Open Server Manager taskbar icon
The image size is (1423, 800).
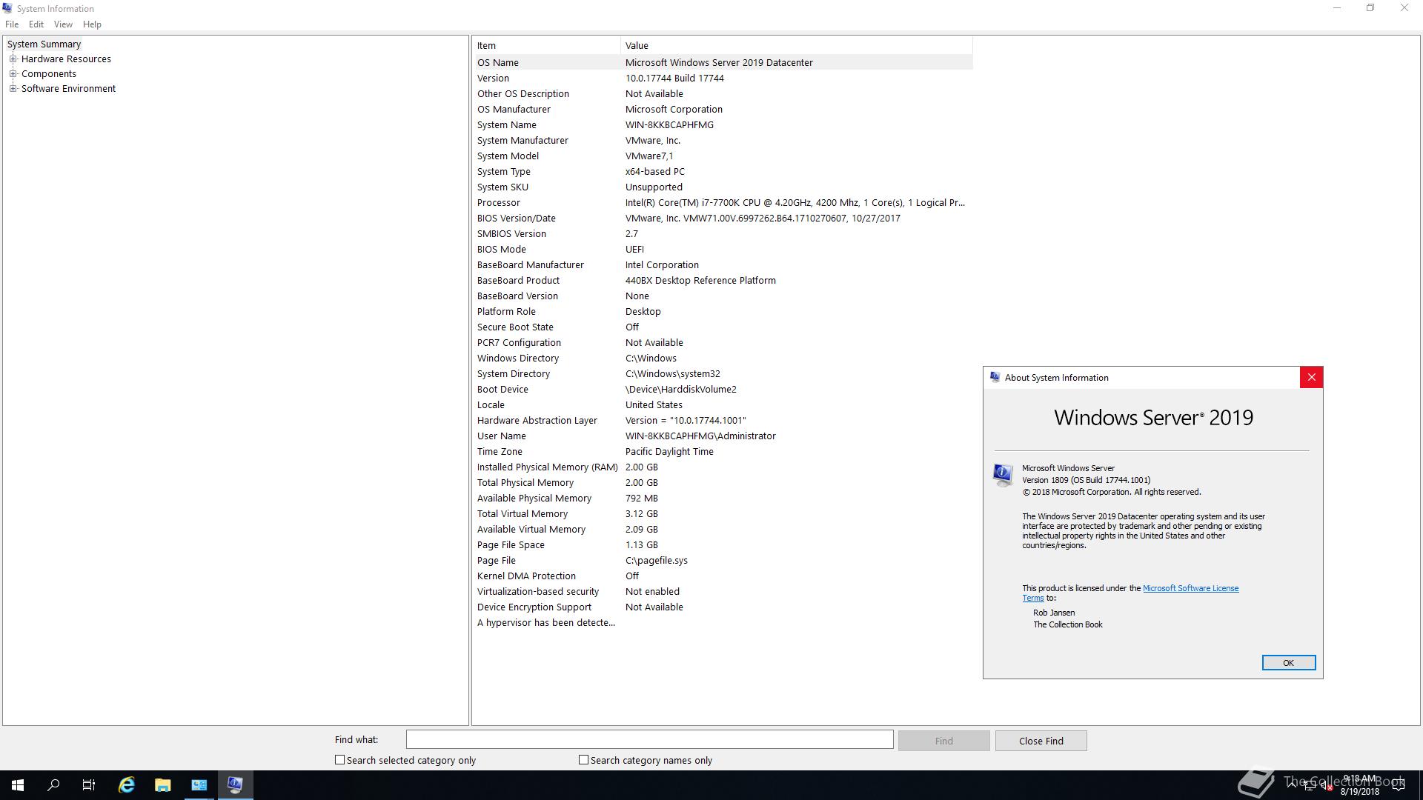click(x=199, y=785)
